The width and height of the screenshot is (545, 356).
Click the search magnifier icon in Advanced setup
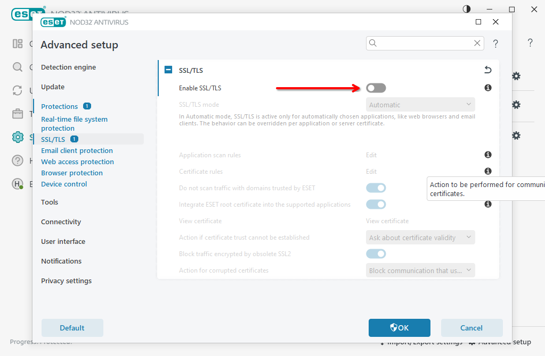click(x=372, y=43)
